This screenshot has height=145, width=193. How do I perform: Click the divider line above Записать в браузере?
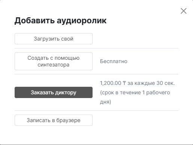coord(96,110)
